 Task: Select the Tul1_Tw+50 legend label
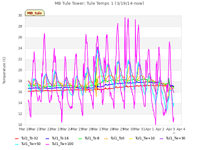click(31, 144)
